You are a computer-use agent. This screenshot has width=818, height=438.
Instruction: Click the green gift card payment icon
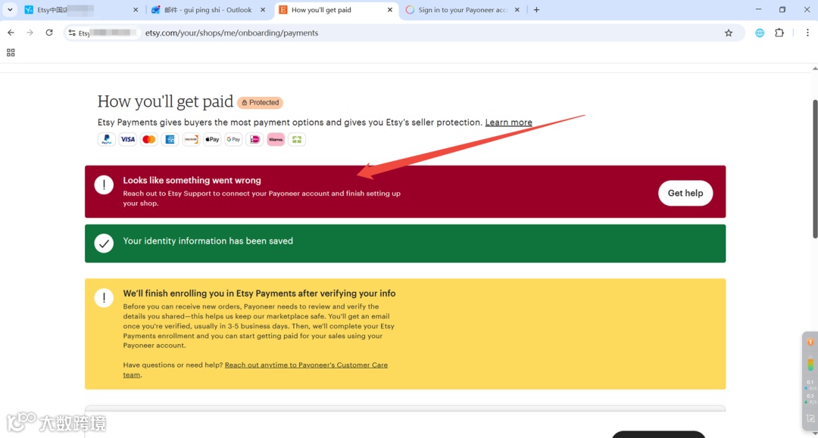click(297, 139)
